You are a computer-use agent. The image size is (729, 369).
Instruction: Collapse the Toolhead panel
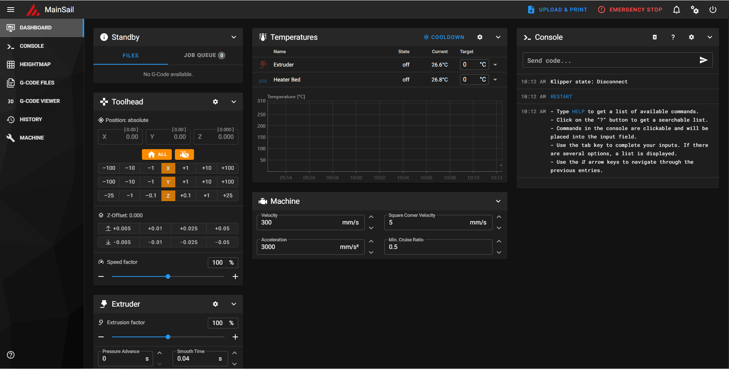[234, 102]
